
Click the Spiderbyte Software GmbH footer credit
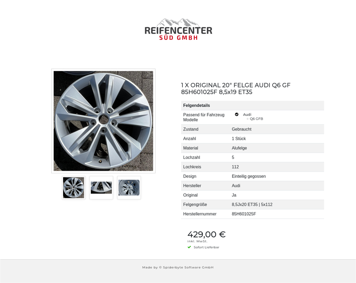[x=178, y=267]
